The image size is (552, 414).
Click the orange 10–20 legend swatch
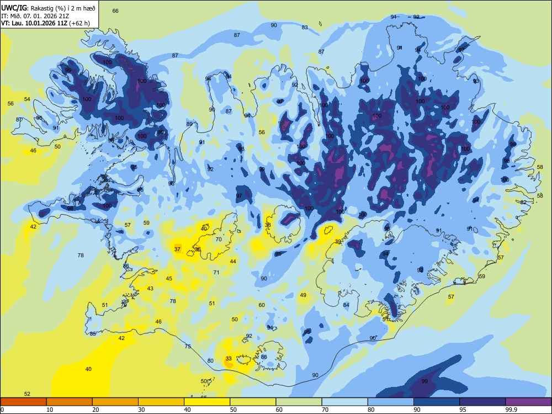pos(70,402)
